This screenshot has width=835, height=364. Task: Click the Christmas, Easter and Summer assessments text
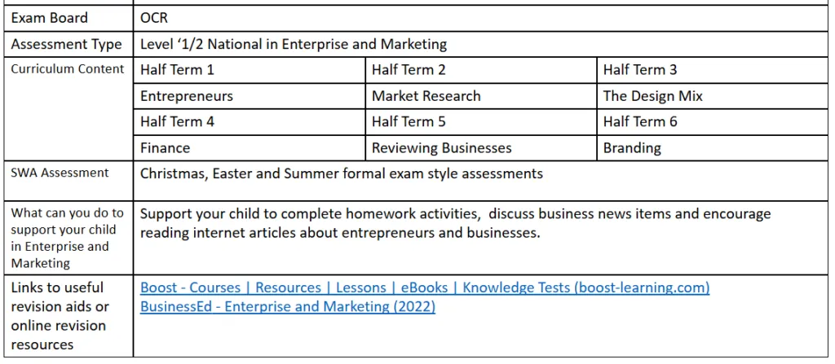(x=342, y=173)
